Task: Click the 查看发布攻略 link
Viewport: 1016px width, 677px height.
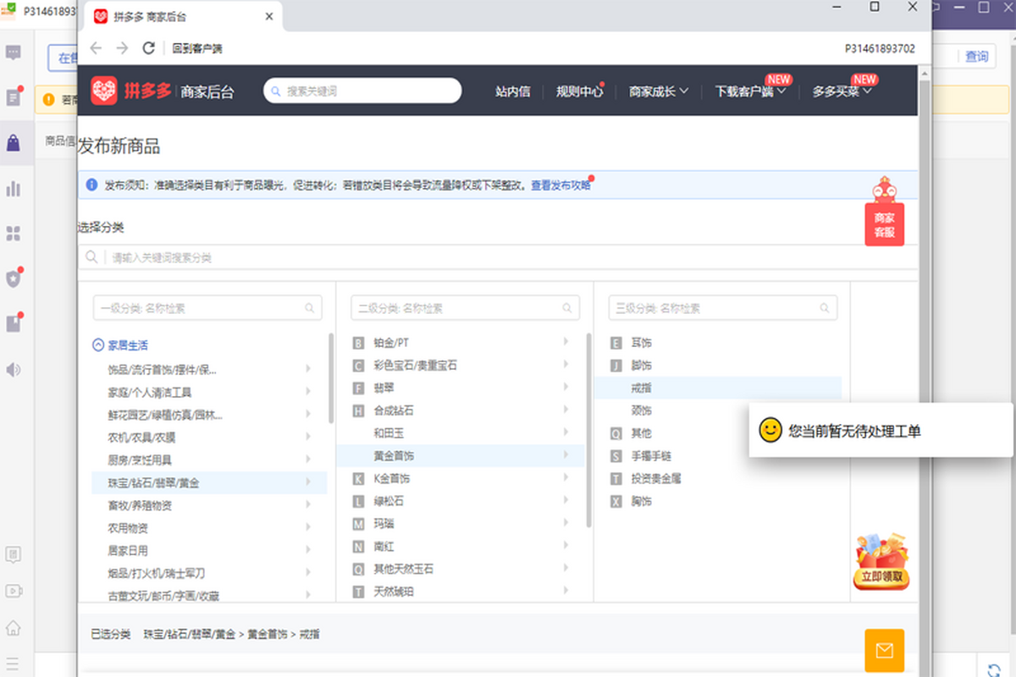Action: 560,185
